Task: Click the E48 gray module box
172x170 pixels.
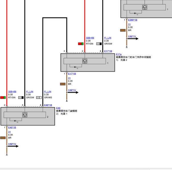Action: click(28, 116)
